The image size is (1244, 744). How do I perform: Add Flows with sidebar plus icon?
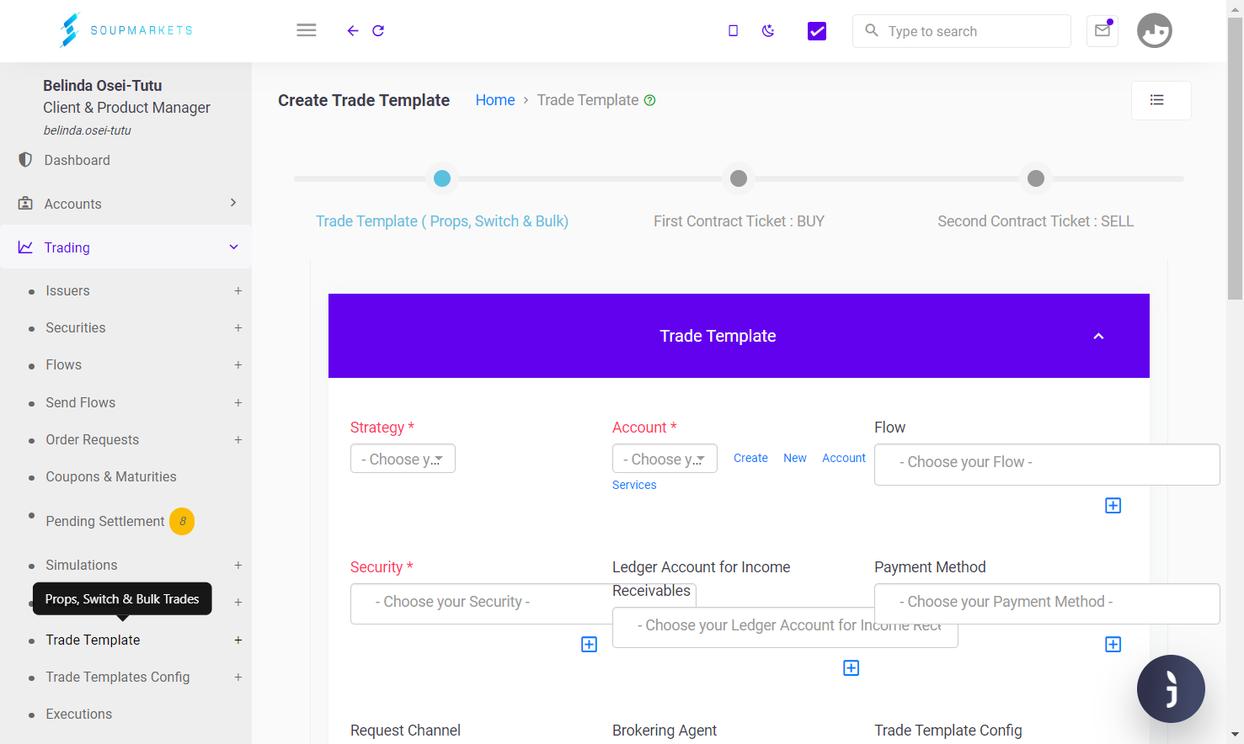tap(238, 364)
